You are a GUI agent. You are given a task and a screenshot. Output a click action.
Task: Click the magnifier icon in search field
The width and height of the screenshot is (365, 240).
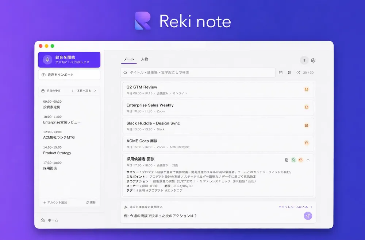(x=125, y=72)
